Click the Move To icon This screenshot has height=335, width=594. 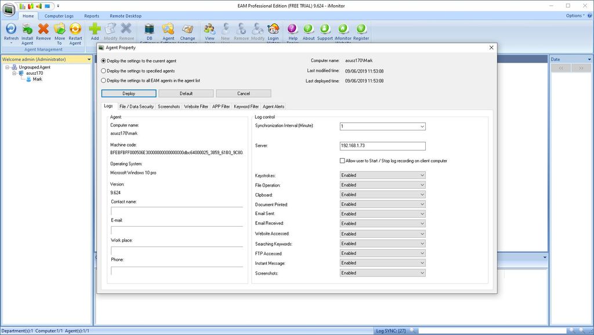[59, 29]
